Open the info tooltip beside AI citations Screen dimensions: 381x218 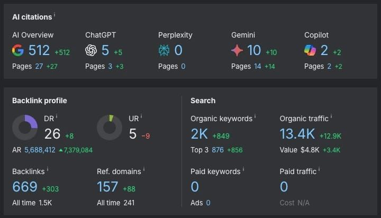[54, 16]
